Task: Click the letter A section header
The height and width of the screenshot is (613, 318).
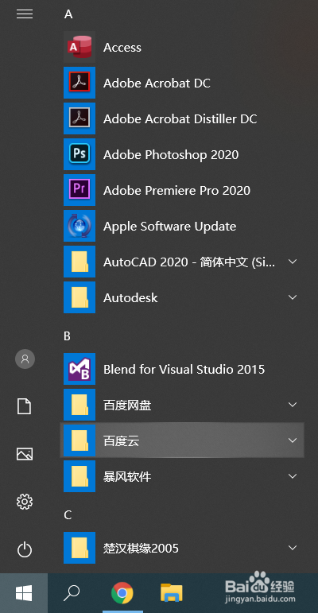Action: pos(68,14)
